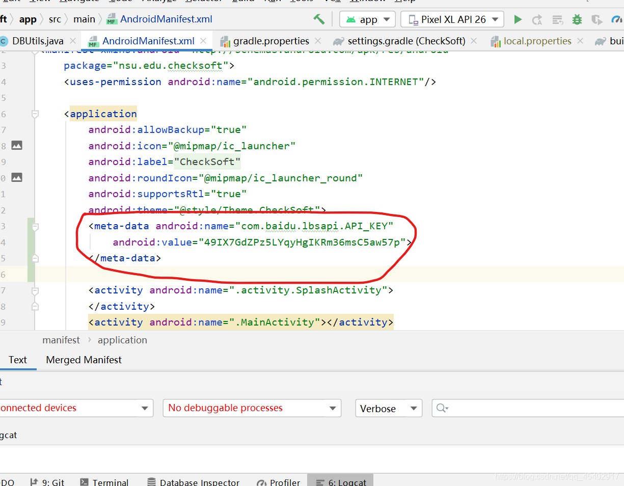Screen dimensions: 624x486
Task: Collapse the application tag fold marker
Action: click(x=35, y=114)
